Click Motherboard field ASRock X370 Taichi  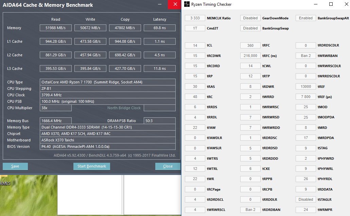[108, 140]
